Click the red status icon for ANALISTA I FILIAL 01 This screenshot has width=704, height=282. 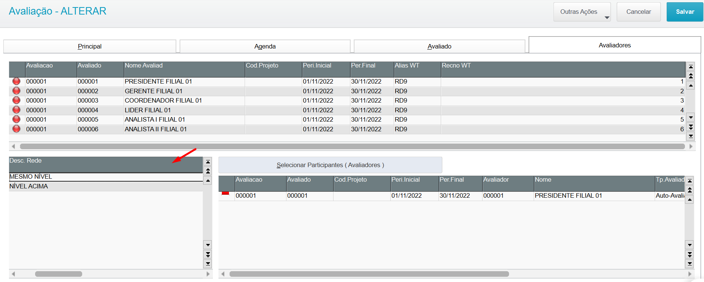(x=16, y=119)
